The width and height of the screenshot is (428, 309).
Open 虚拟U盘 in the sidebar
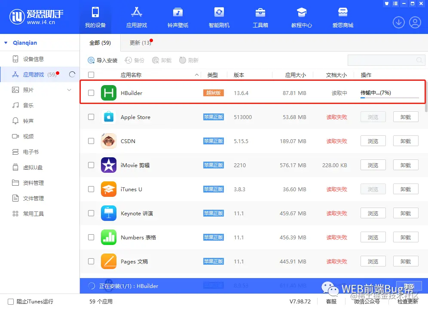coord(33,167)
